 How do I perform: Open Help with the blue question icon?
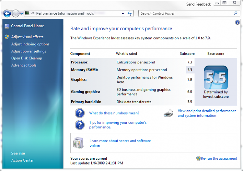click(x=237, y=22)
